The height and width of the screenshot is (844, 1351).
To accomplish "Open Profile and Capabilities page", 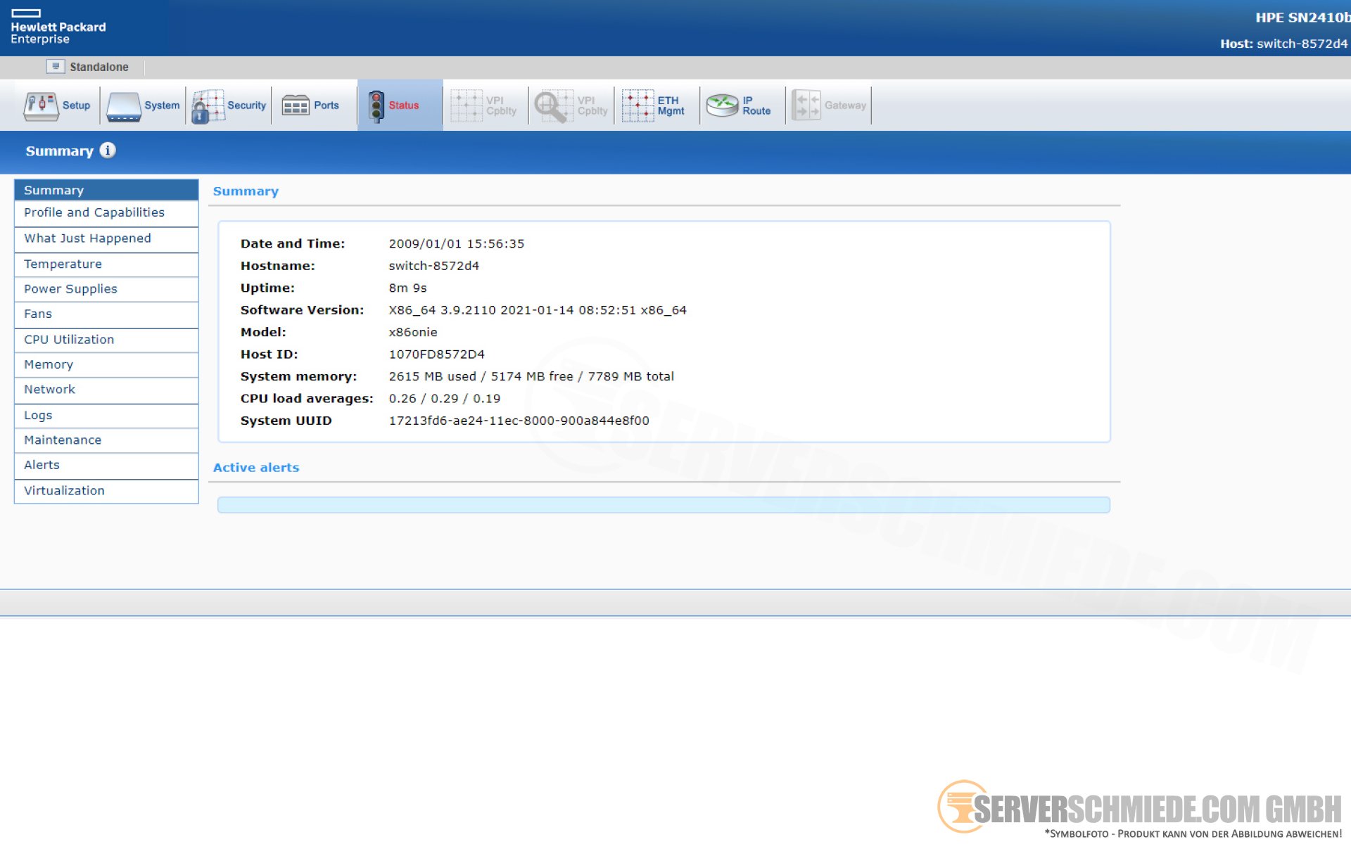I will pos(94,212).
